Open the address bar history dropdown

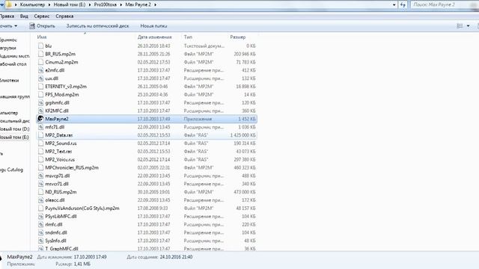(x=394, y=4)
